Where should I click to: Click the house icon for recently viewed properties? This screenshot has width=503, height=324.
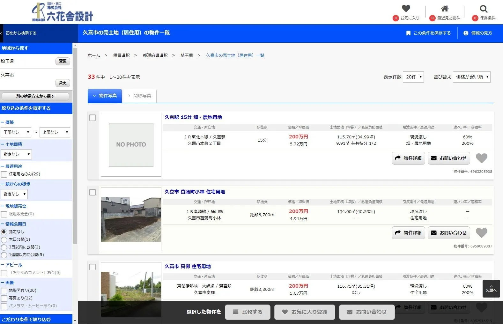[445, 9]
